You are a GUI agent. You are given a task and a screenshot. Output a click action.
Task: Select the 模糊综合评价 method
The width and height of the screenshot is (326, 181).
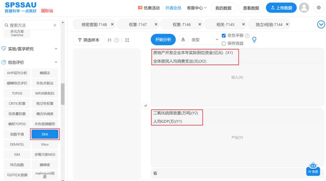[x=17, y=83]
